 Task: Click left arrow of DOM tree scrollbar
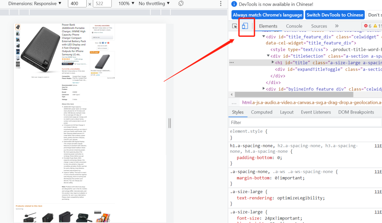click(x=231, y=94)
